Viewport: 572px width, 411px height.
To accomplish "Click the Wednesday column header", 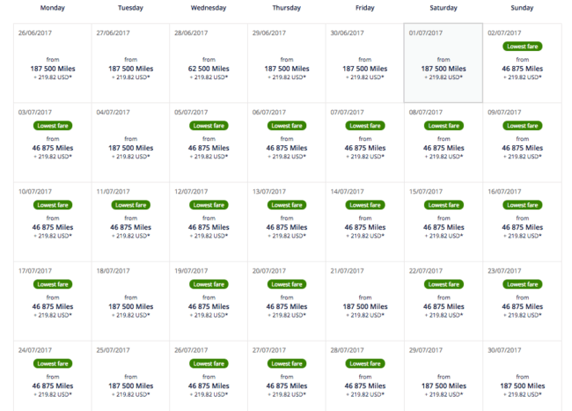I will pyautogui.click(x=209, y=8).
